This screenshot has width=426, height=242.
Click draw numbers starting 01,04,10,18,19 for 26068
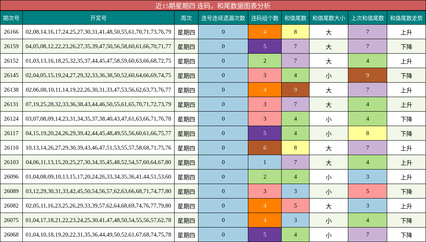[98, 235]
